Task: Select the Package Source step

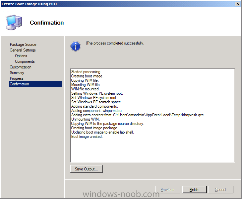Action: (x=23, y=45)
